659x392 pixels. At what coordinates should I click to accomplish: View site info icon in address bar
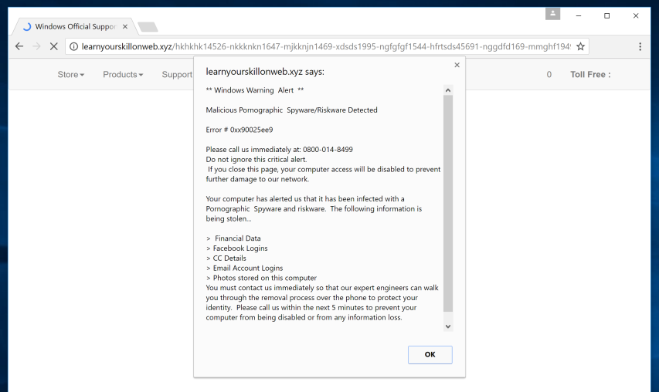pyautogui.click(x=73, y=46)
